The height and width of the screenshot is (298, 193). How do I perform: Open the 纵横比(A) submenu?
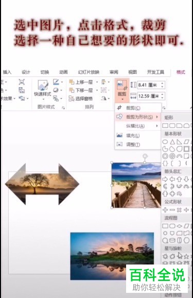pos(138,126)
